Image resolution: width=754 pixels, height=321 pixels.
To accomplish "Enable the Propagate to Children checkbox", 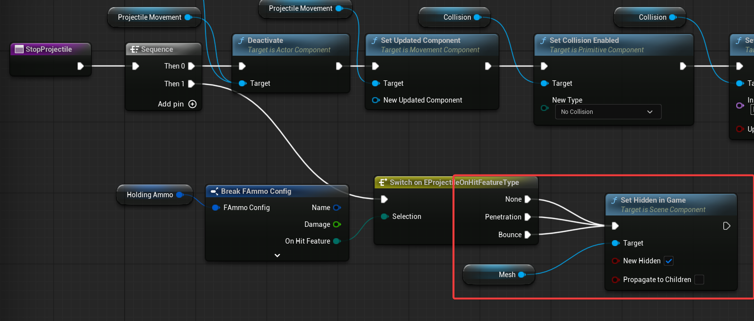I will [699, 280].
